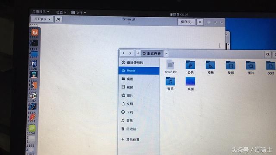Launch Faraday red dock icon
Image resolution: width=276 pixels, height=155 pixels.
32,118
